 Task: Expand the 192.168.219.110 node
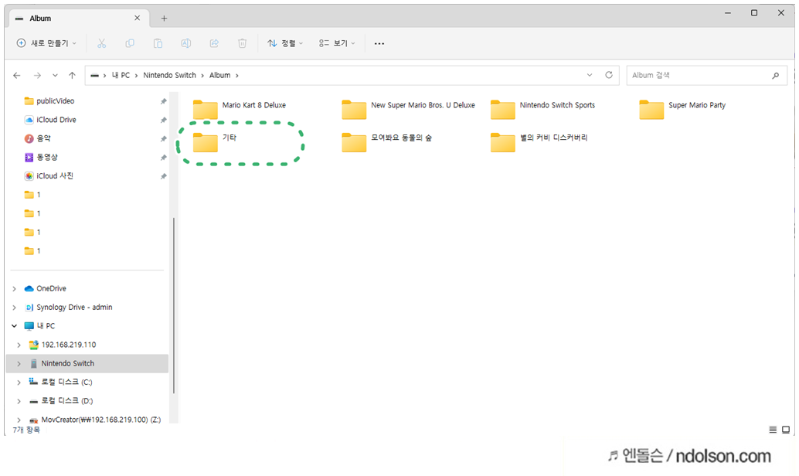point(19,345)
